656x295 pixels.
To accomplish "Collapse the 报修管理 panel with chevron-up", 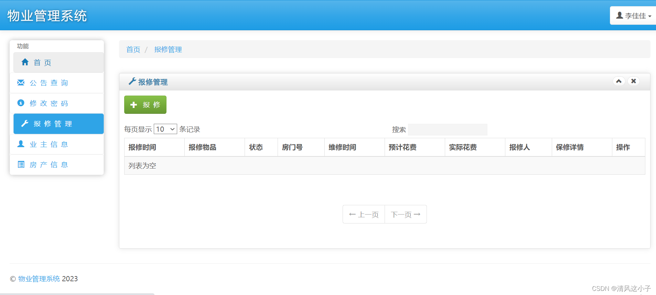I will click(x=619, y=81).
